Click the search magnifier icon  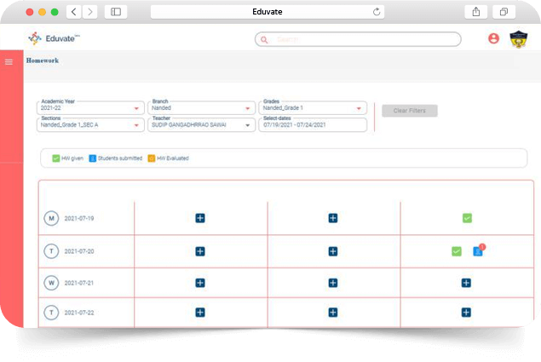(x=264, y=40)
